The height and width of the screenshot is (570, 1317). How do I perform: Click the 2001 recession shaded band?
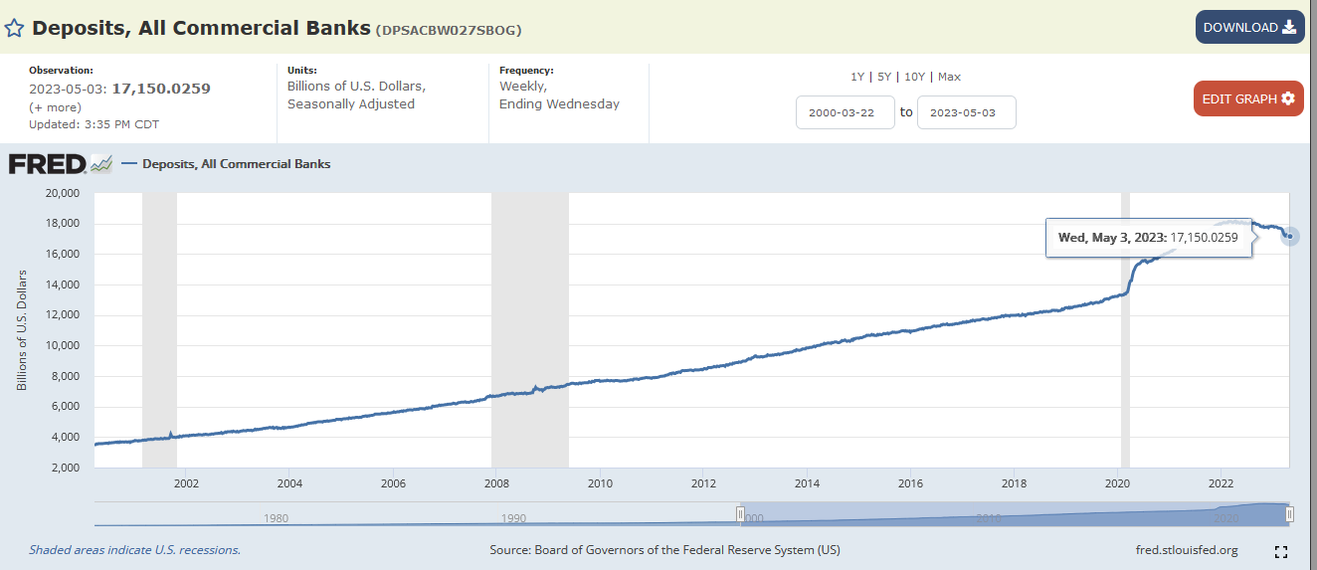(x=159, y=330)
